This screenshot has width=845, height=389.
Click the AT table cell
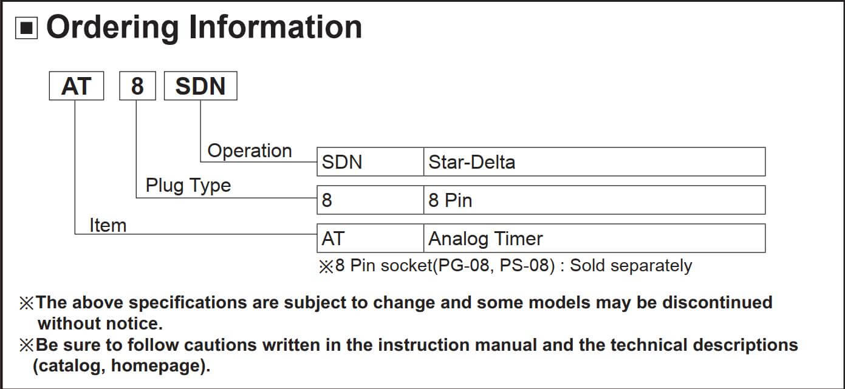[x=371, y=238]
